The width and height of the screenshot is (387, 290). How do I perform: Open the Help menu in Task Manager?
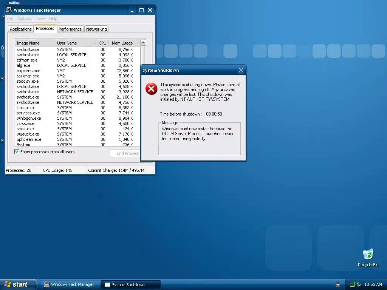(53, 19)
